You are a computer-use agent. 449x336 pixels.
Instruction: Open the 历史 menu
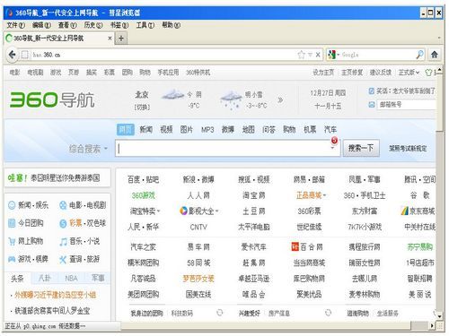[93, 25]
